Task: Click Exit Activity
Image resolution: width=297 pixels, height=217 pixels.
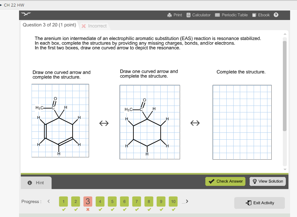Action: click(x=259, y=203)
